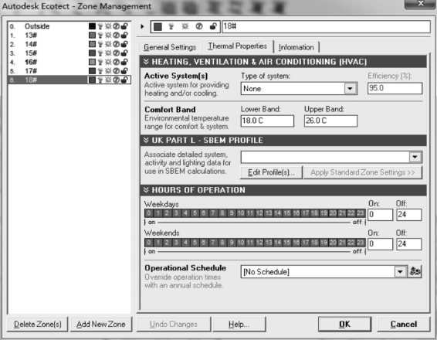The height and width of the screenshot is (340, 437).
Task: Click the color swatch for the Outside zone
Action: (92, 26)
